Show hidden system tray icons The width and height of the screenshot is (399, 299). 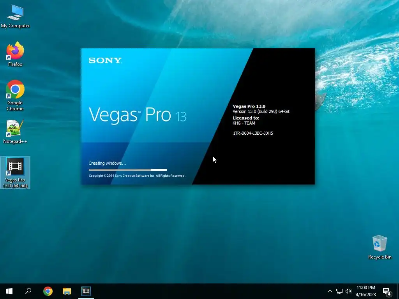tap(330, 291)
